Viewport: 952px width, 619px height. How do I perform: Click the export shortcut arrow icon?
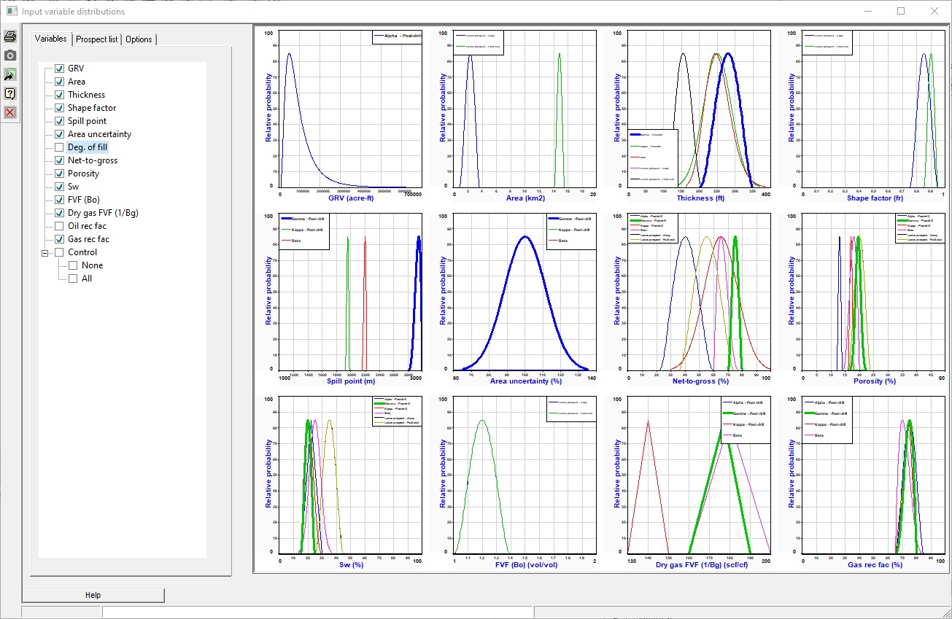(10, 74)
